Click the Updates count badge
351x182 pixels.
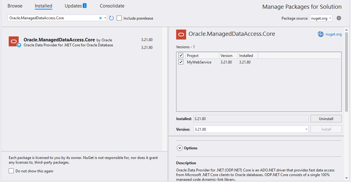[x=85, y=6]
